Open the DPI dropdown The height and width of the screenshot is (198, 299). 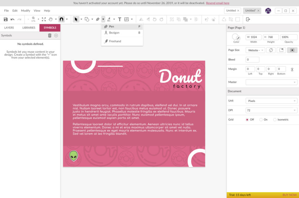click(x=271, y=110)
